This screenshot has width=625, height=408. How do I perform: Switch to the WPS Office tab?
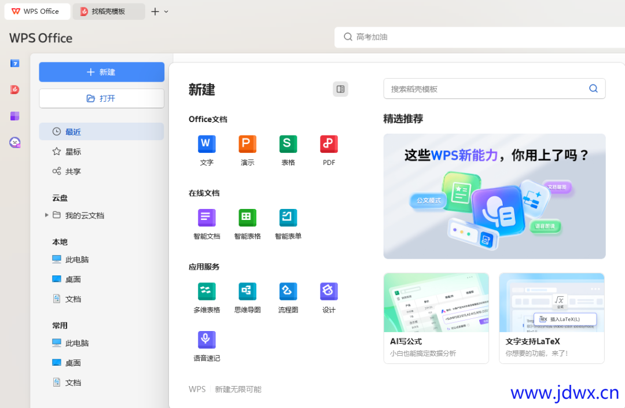(37, 12)
